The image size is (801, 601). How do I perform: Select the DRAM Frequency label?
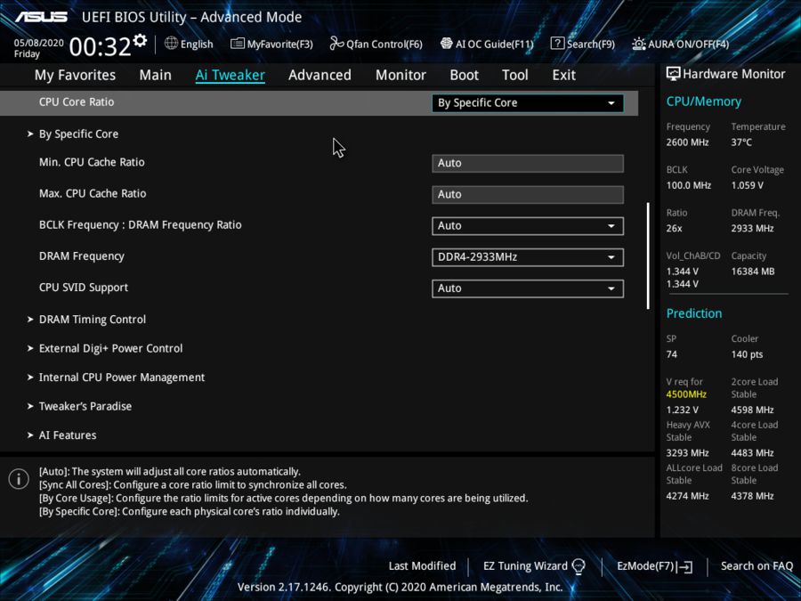[x=82, y=256]
